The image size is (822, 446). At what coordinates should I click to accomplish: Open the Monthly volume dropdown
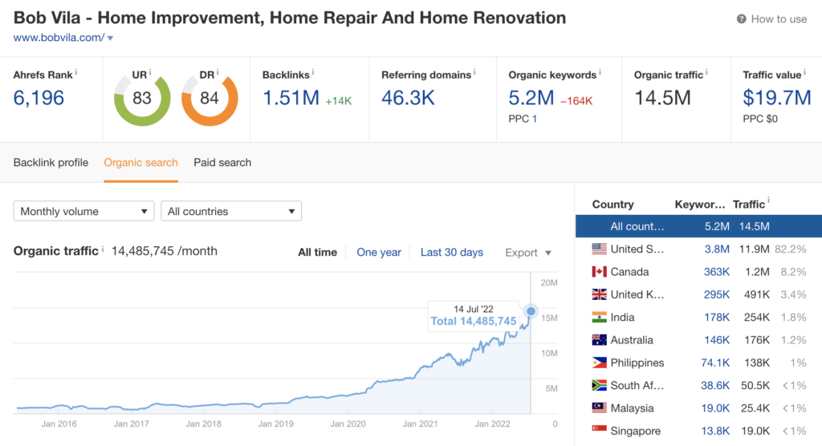tap(83, 211)
